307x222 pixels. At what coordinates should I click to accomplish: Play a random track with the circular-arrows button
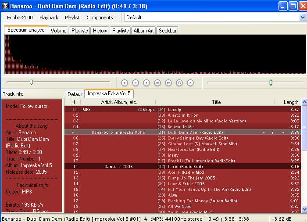point(179,83)
